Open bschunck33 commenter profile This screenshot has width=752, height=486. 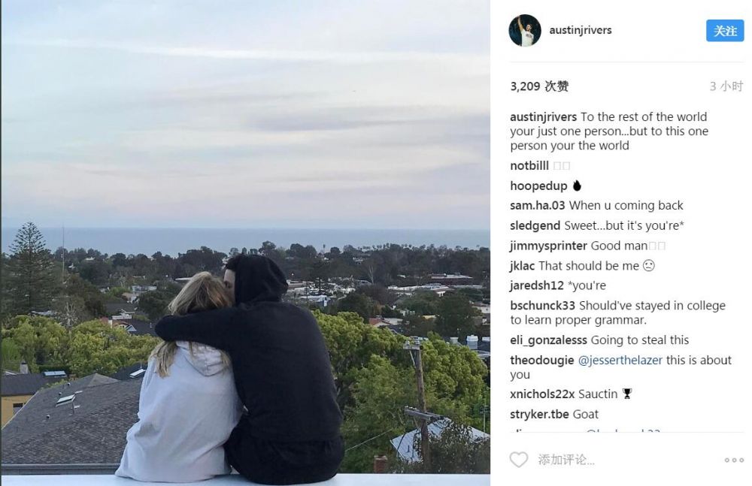pyautogui.click(x=542, y=306)
